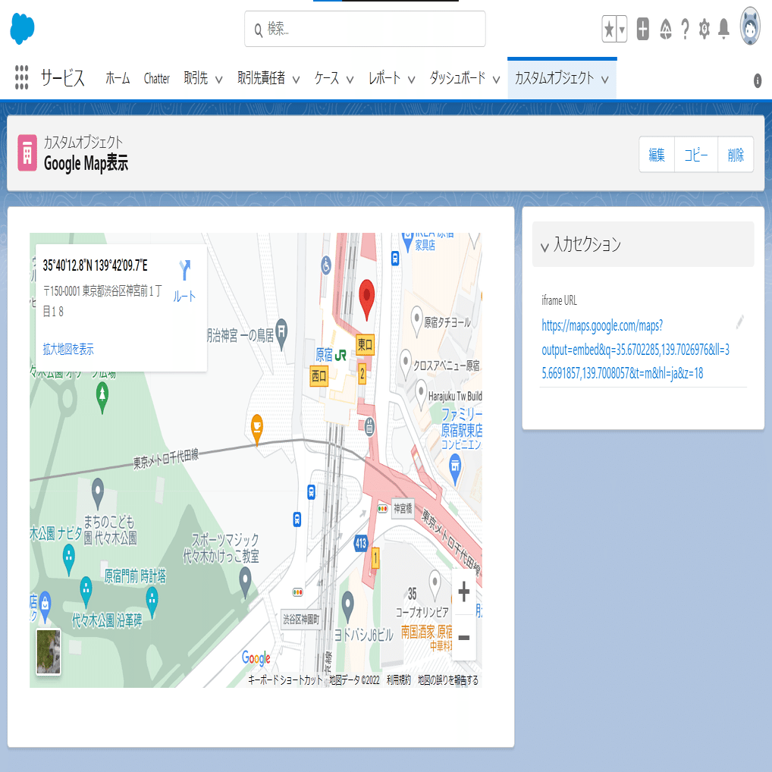Click the coordinates 35°40'12.8"N text

coord(95,265)
